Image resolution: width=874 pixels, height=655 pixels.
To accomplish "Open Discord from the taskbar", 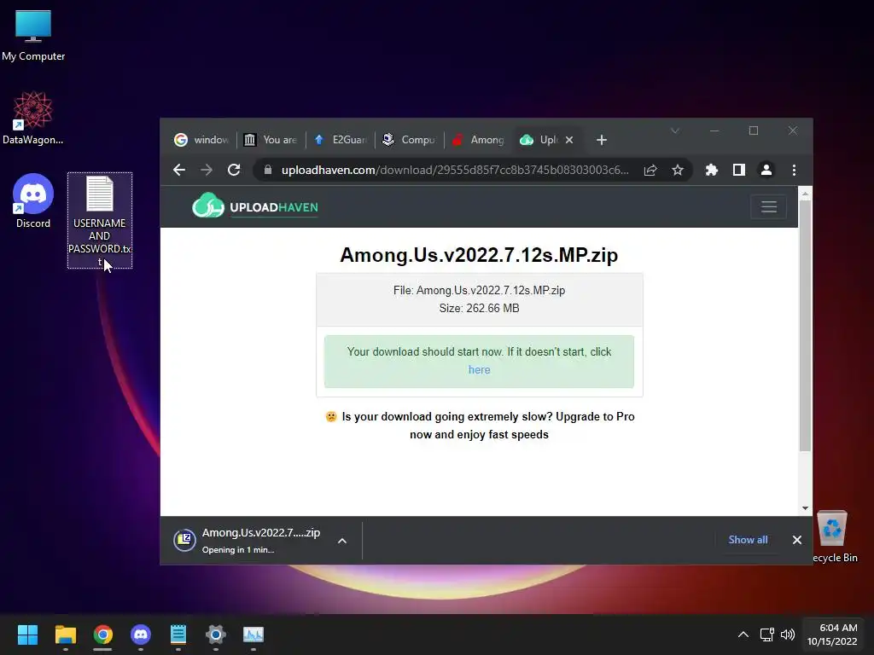I will pyautogui.click(x=141, y=635).
